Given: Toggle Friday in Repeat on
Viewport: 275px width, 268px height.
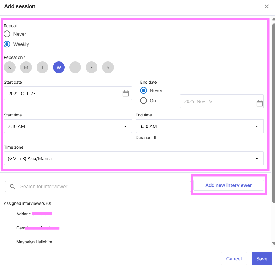Looking at the screenshot, I should coord(92,67).
